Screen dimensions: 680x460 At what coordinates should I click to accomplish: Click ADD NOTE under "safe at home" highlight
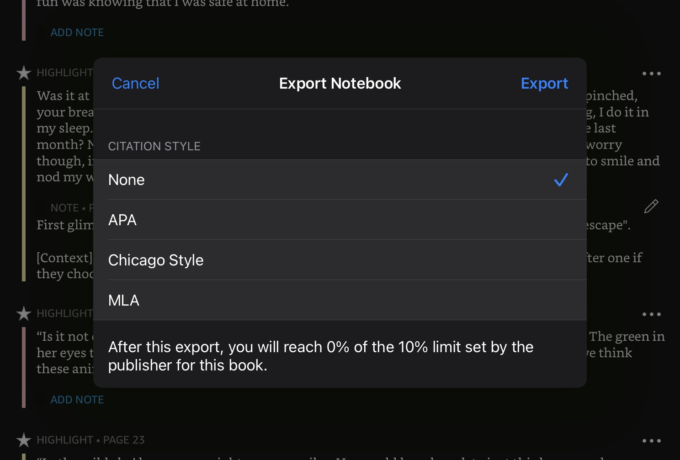point(77,32)
